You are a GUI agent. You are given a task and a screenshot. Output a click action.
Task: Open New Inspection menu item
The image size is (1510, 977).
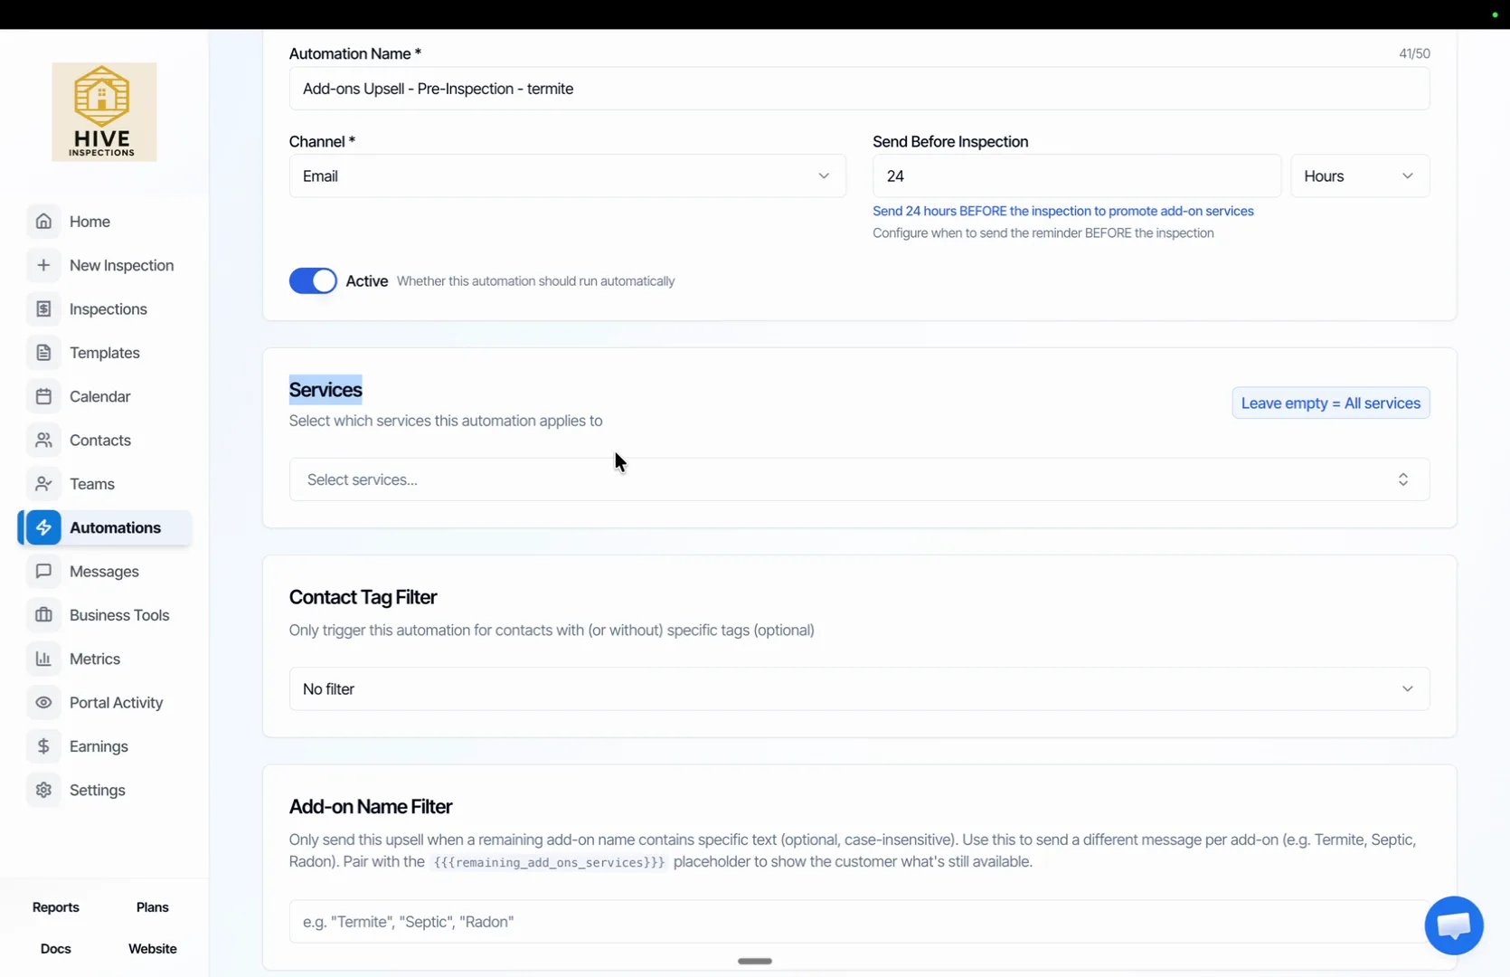(106, 265)
